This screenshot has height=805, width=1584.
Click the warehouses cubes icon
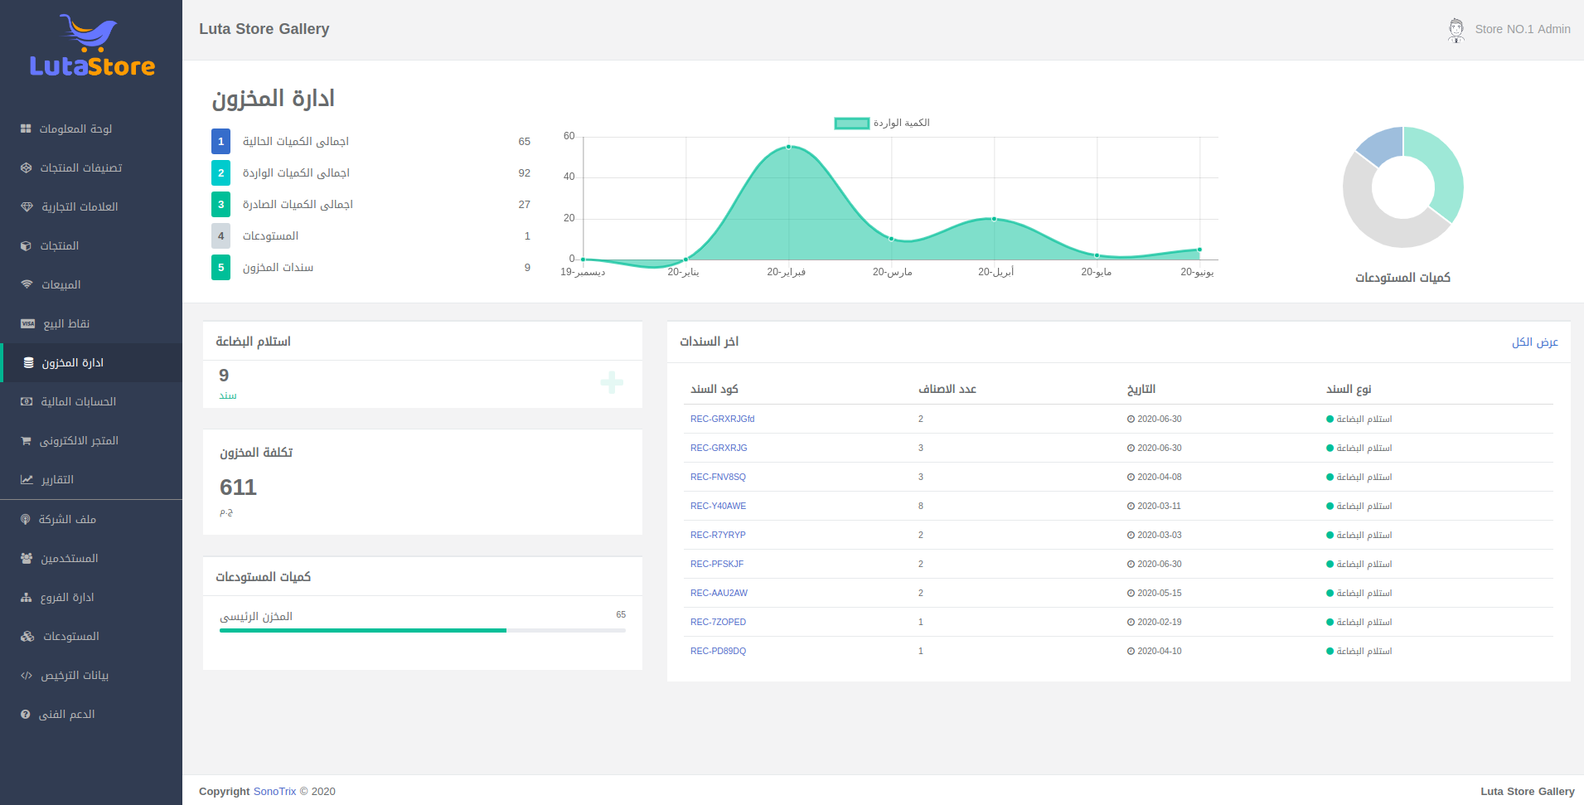(27, 636)
